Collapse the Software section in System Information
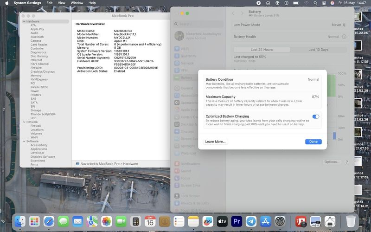The width and height of the screenshot is (371, 232). pos(24,142)
